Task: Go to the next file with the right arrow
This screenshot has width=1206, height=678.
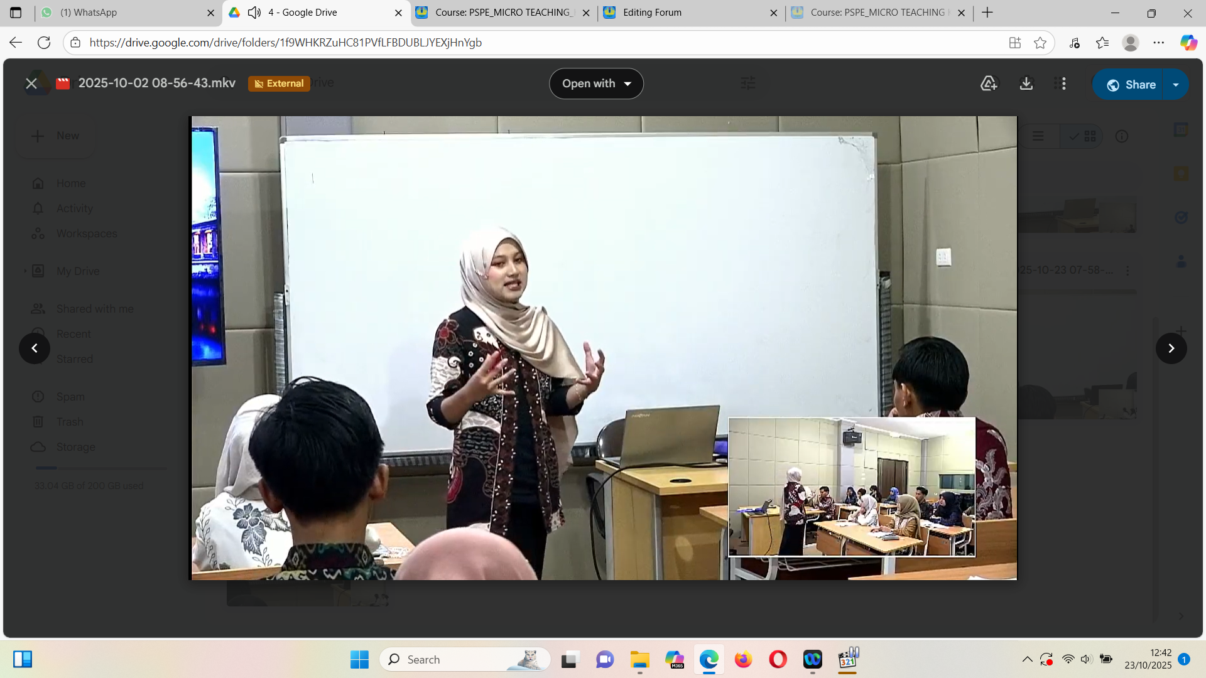Action: tap(1171, 348)
